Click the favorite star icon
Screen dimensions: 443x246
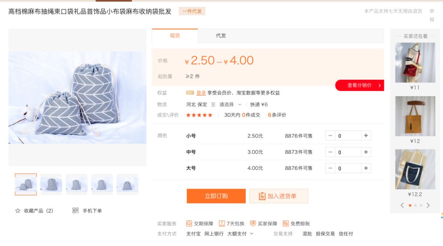click(18, 211)
